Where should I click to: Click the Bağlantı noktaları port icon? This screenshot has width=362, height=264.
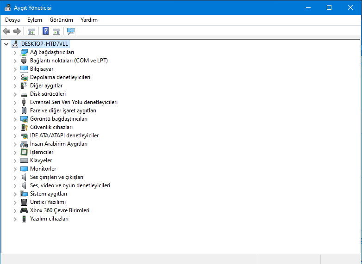click(x=24, y=61)
